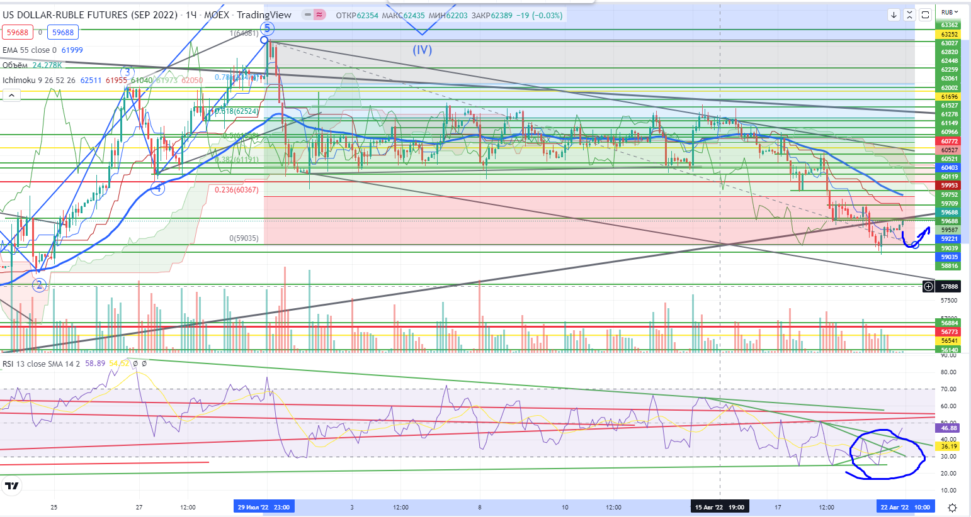Click the TradingView logo in bottom-left corner
Viewport: 971px width, 517px height.
point(11,486)
